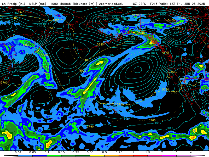Click the 'MSLP (mb)' title text
The height and width of the screenshot is (157, 209).
tap(38, 4)
